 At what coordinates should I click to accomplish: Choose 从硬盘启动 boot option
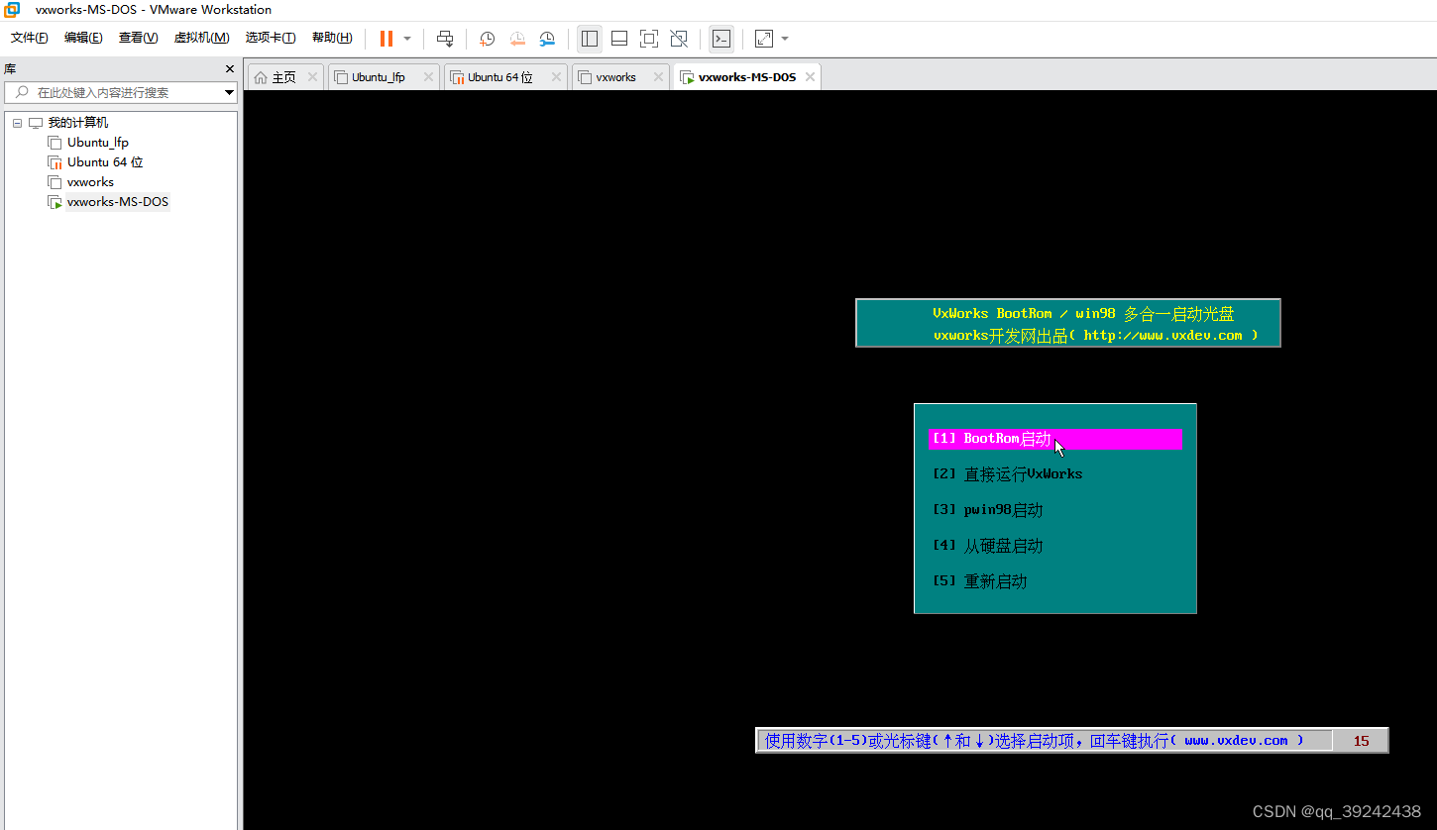pos(1001,545)
